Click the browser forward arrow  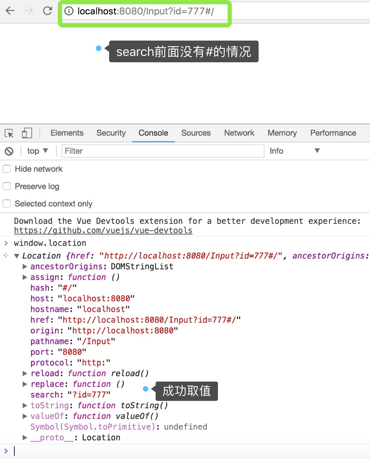pyautogui.click(x=29, y=11)
